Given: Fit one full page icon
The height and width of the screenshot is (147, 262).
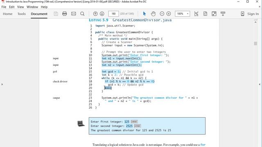Looking at the screenshot, I should click(x=205, y=13).
